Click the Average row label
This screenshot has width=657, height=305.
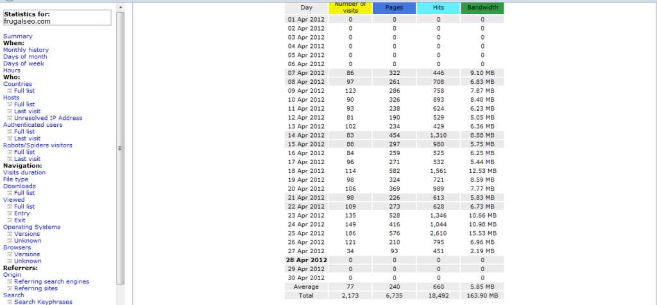(306, 286)
